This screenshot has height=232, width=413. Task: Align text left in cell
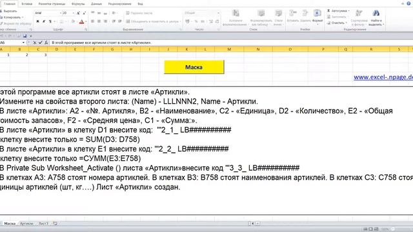93,21
